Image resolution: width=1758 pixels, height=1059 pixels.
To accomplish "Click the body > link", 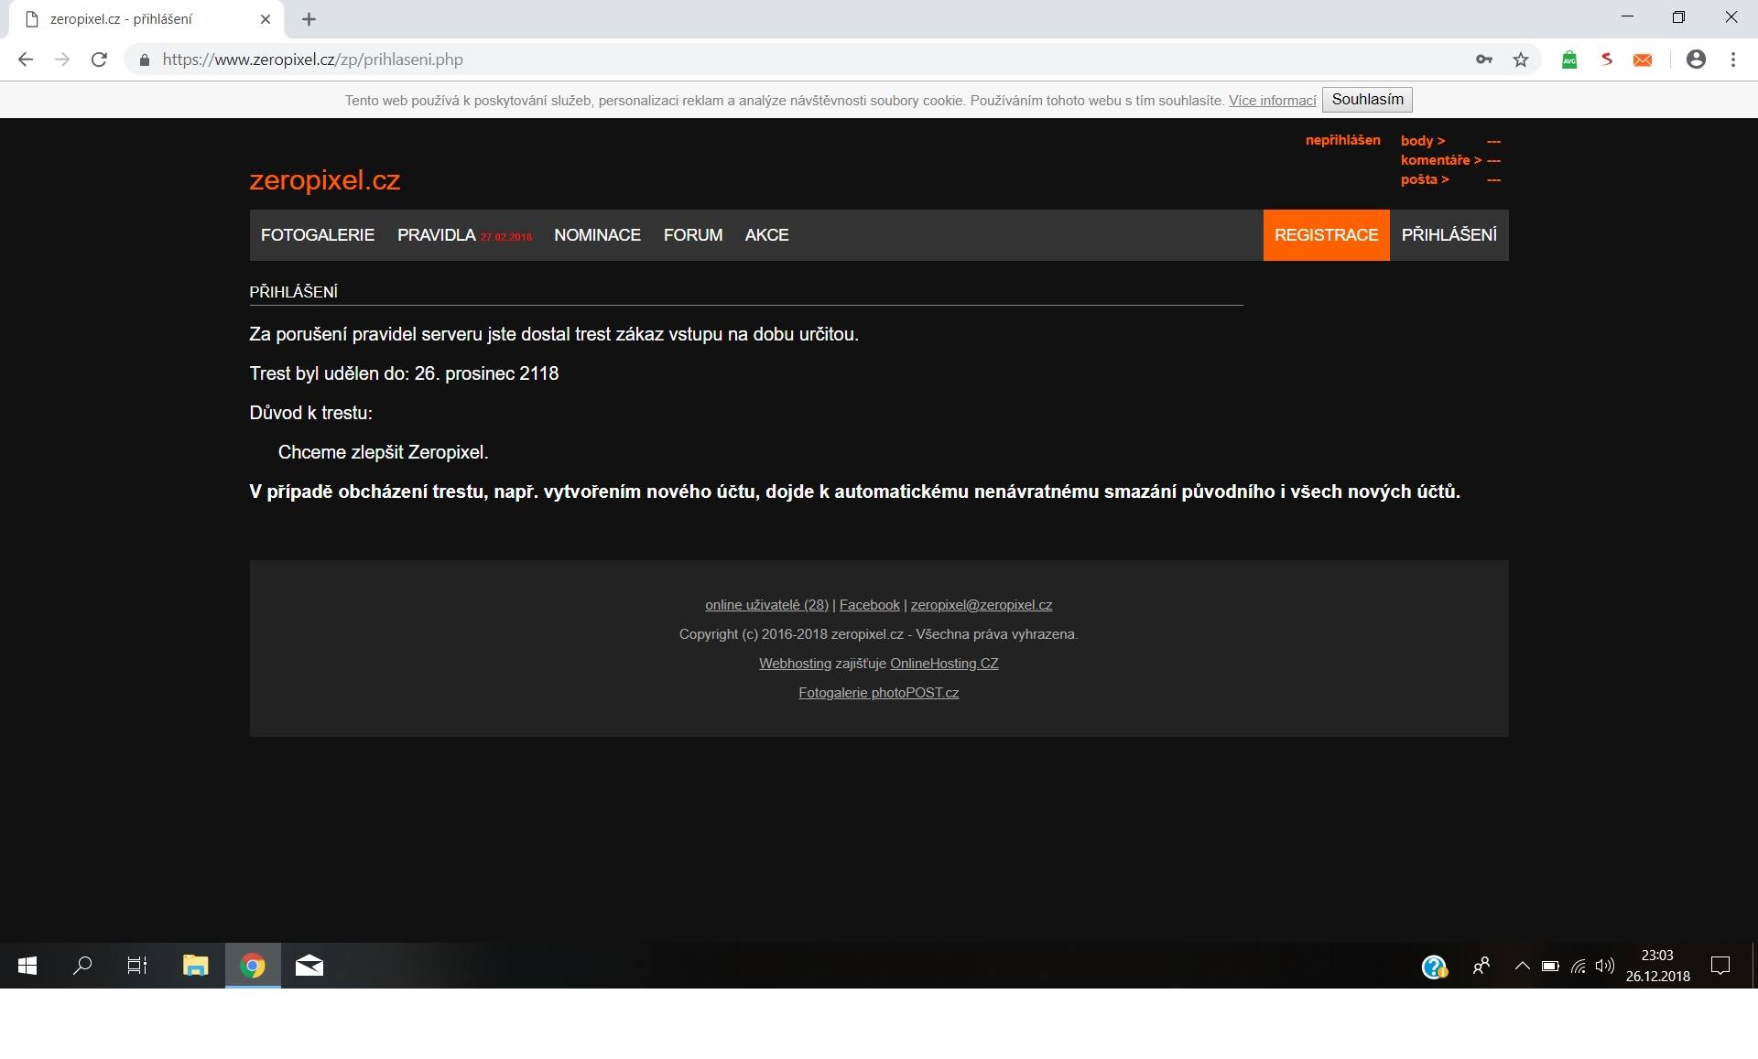I will click(1423, 141).
